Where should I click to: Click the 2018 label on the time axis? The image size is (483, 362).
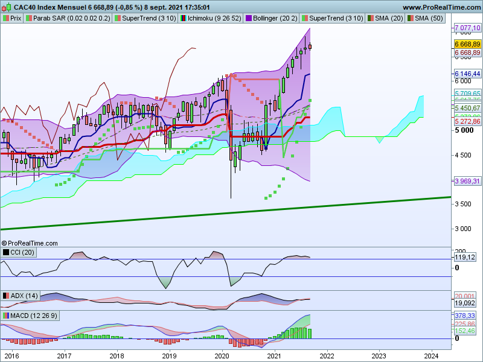point(117,356)
